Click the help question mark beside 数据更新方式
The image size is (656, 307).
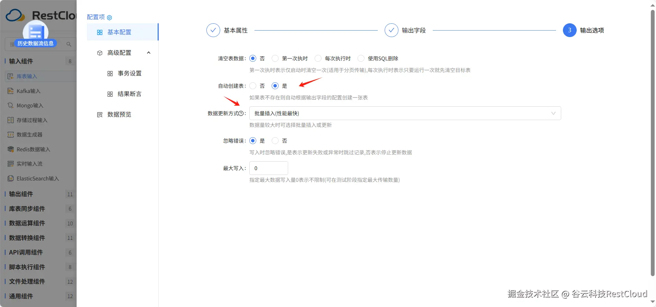click(241, 114)
